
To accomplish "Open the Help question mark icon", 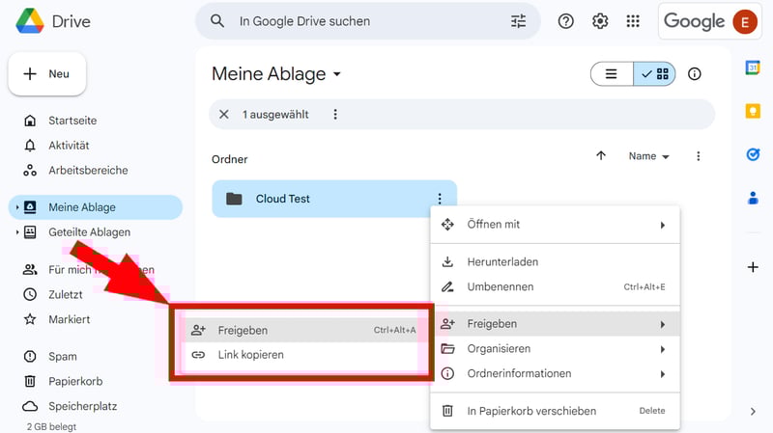I will point(566,21).
